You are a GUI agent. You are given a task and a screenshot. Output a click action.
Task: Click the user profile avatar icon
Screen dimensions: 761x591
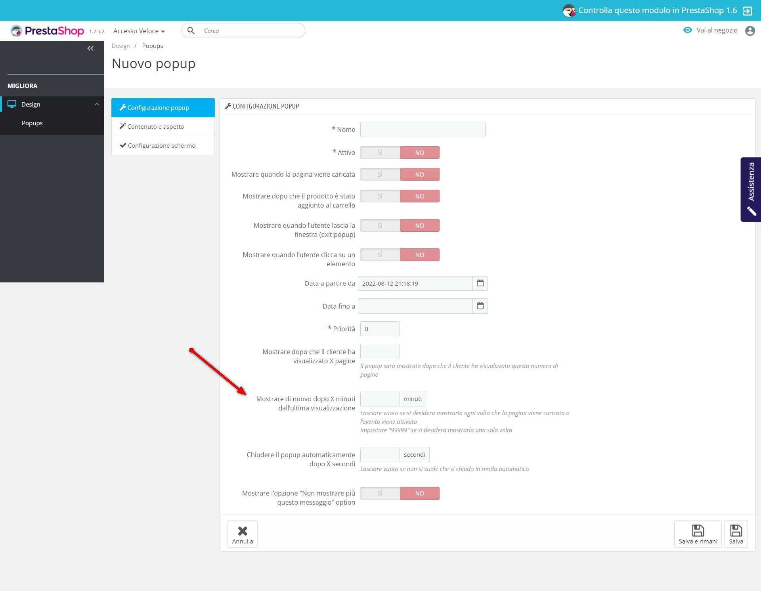750,31
